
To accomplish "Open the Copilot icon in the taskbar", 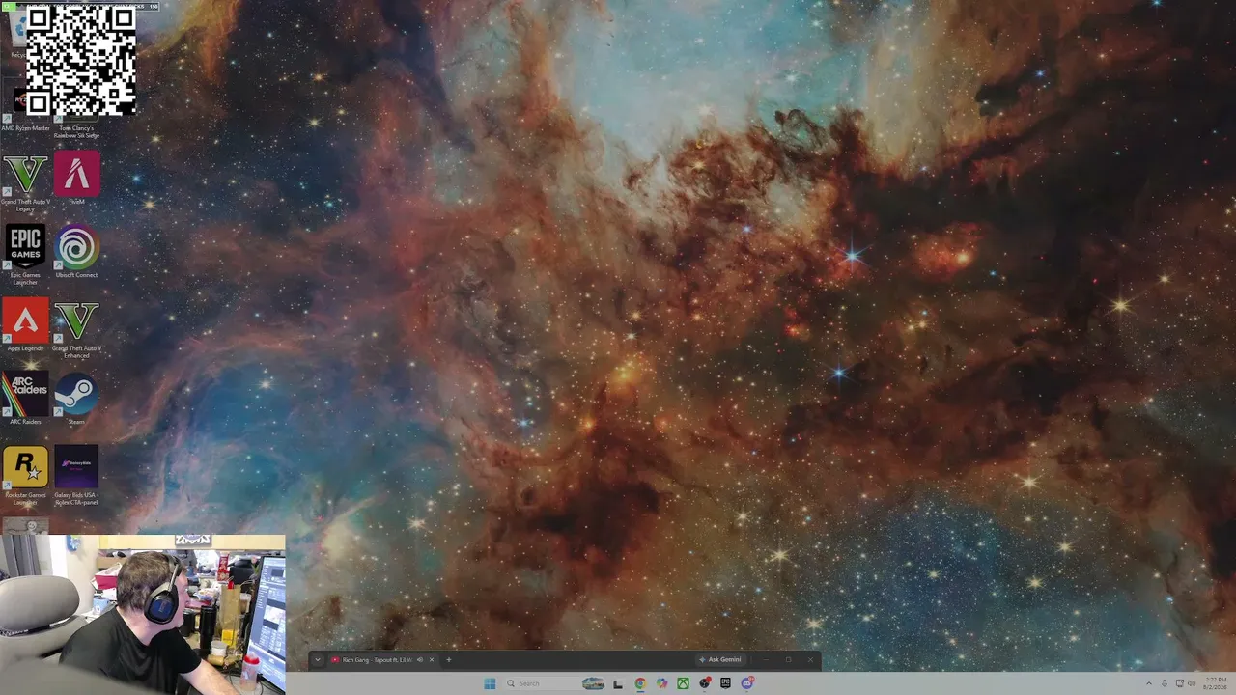I will tap(661, 683).
